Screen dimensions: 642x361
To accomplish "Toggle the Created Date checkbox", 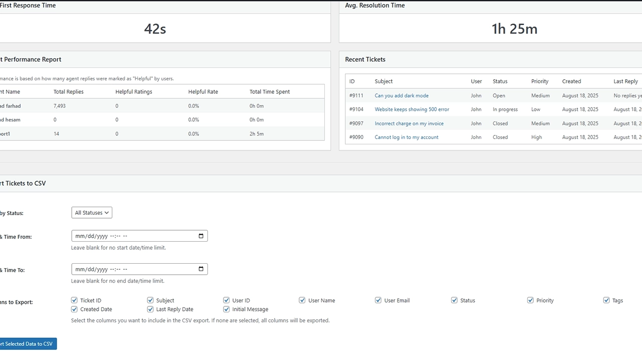I will coord(75,309).
